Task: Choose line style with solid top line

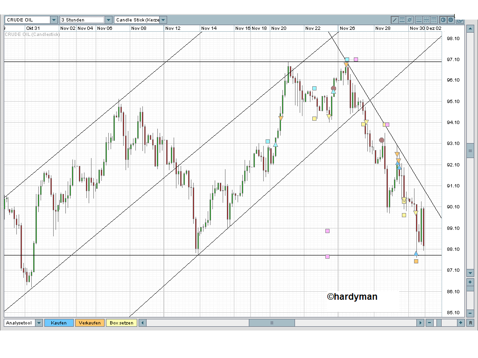Action: [434, 20]
